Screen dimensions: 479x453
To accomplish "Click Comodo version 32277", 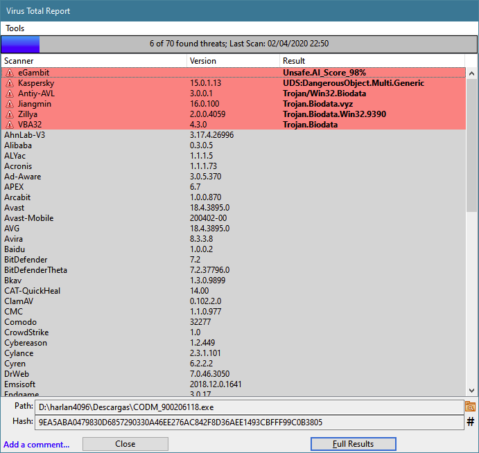I will tap(200, 321).
